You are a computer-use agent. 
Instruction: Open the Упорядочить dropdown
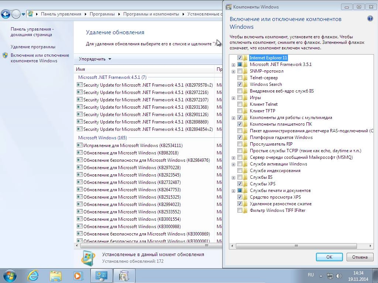tap(95, 59)
